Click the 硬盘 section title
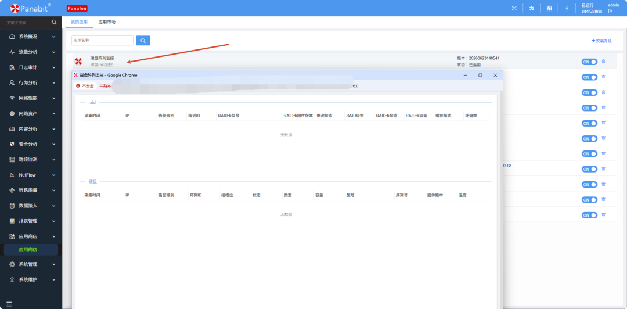Image resolution: width=627 pixels, height=309 pixels. (92, 181)
